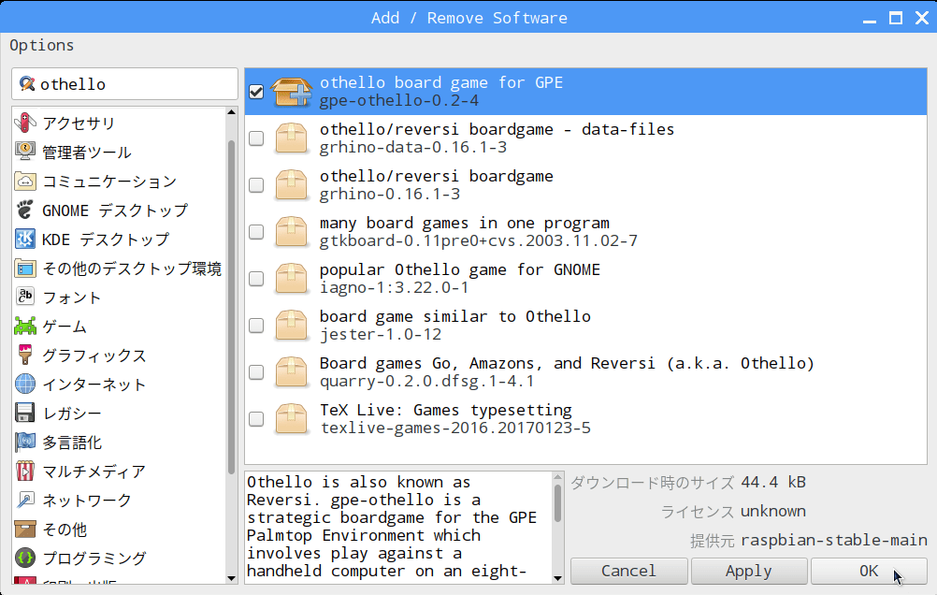Click the その他 box icon
This screenshot has width=937, height=595.
coord(25,530)
